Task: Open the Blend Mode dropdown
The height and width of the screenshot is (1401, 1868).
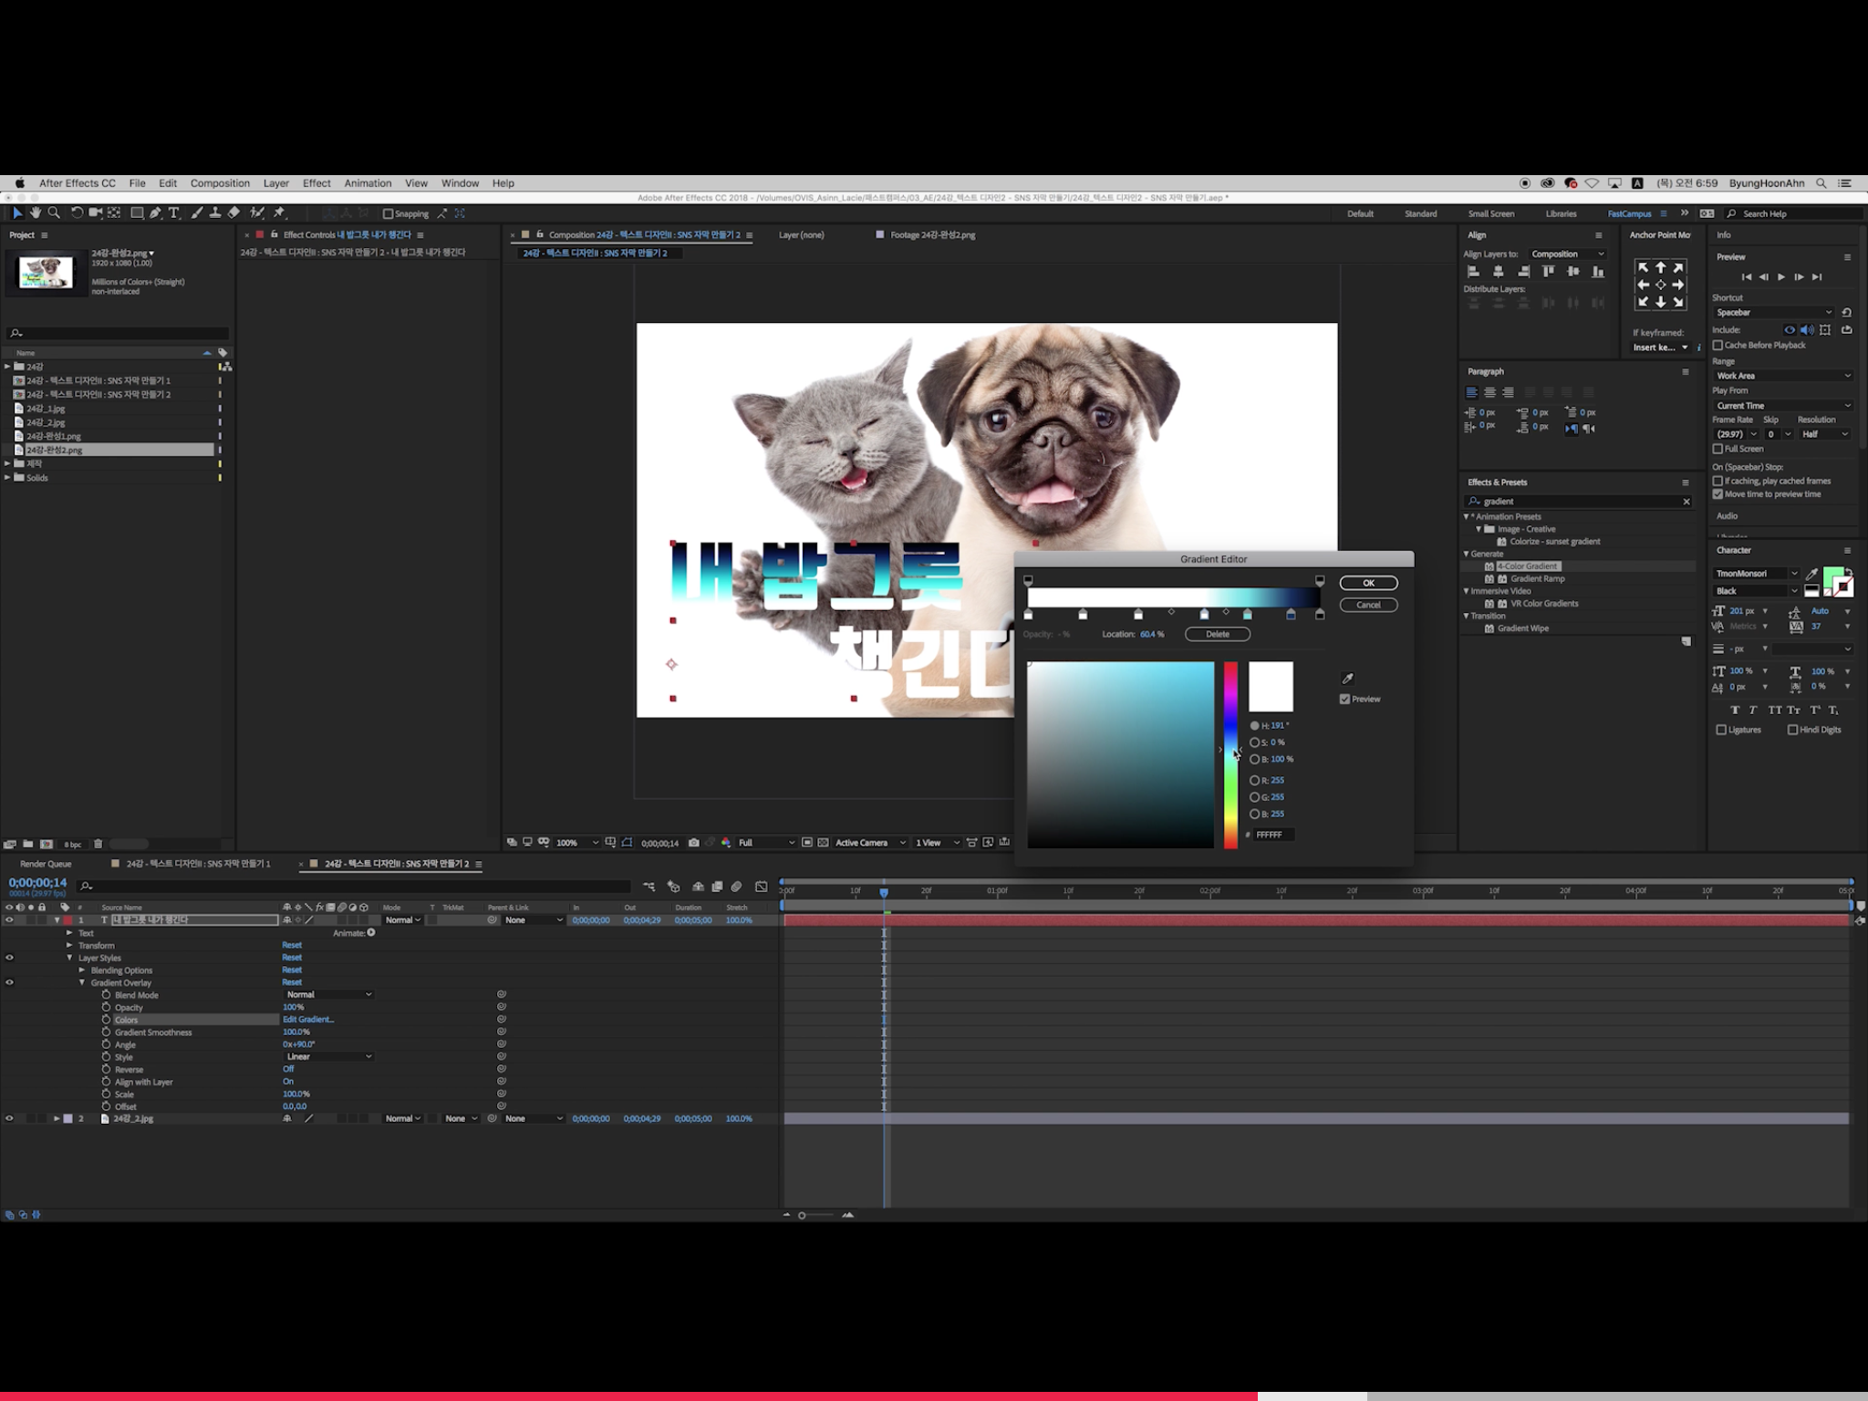Action: coord(328,994)
